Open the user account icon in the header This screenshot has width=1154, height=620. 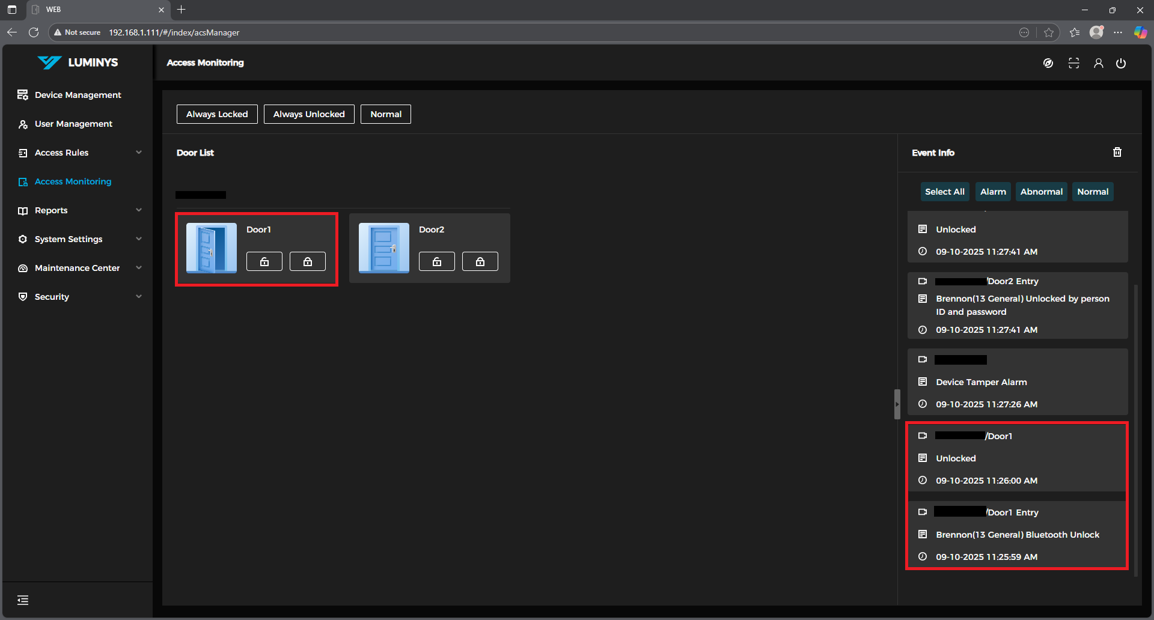tap(1098, 63)
